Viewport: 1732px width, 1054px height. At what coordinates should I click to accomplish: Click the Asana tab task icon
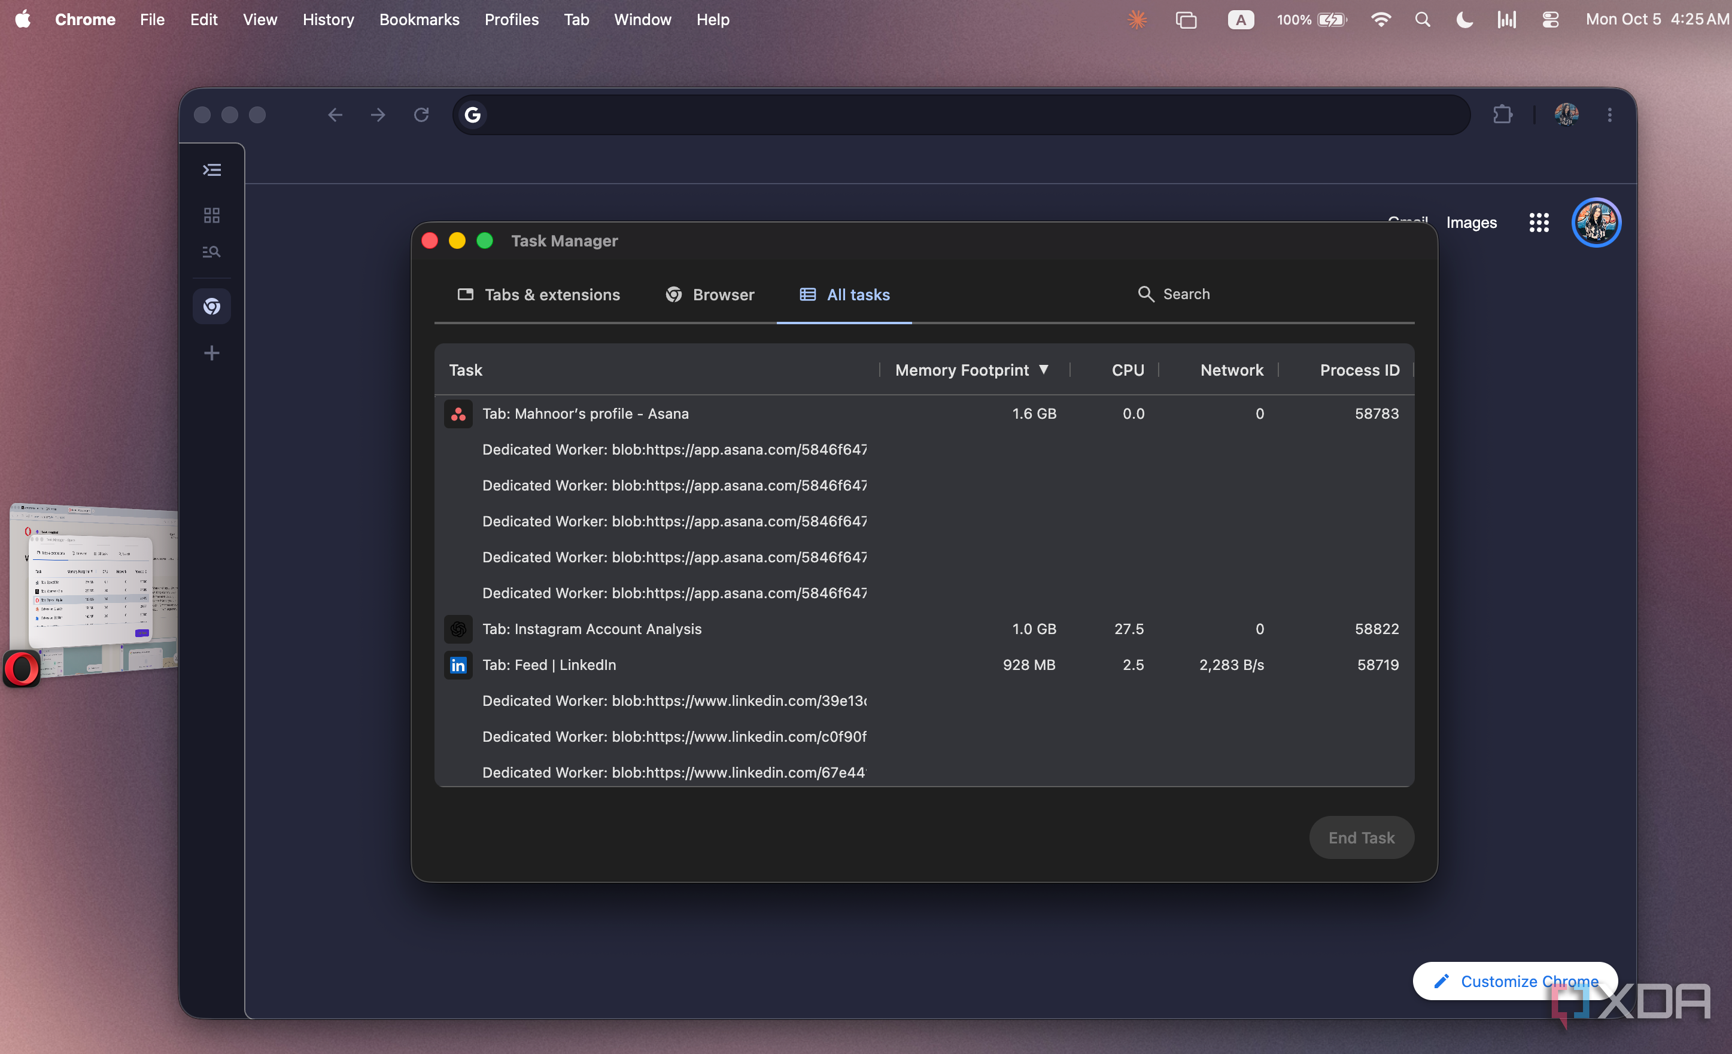point(458,414)
